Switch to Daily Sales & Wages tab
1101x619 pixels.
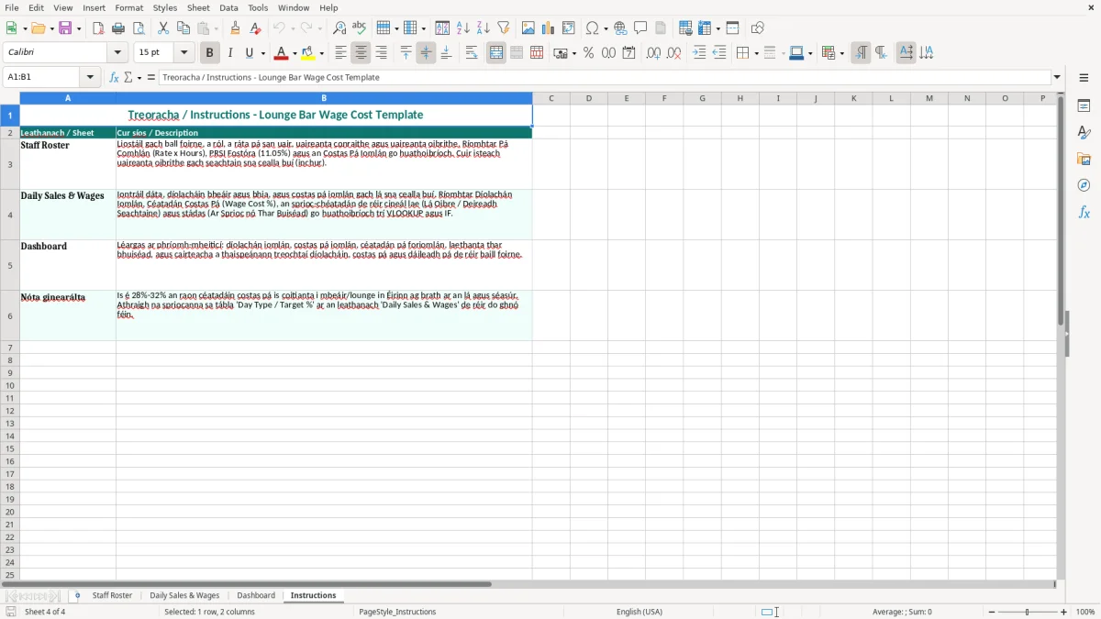[184, 596]
